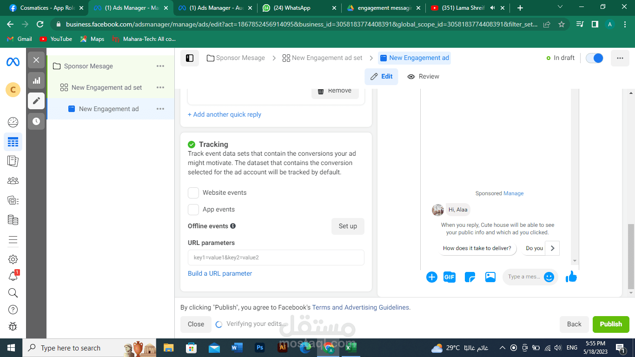Viewport: 635px width, 357px height.
Task: Open the help question mark icon
Action: tap(13, 310)
